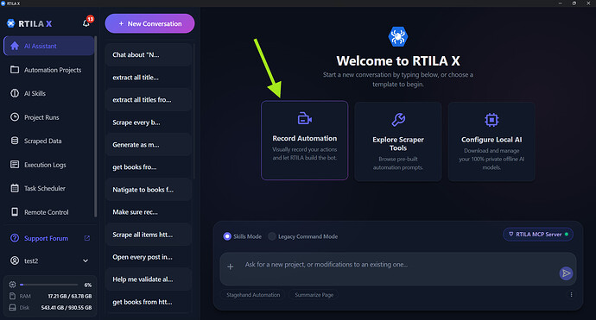Open the AI Assistant menu item
Screen dimensions: 596x320
point(48,46)
